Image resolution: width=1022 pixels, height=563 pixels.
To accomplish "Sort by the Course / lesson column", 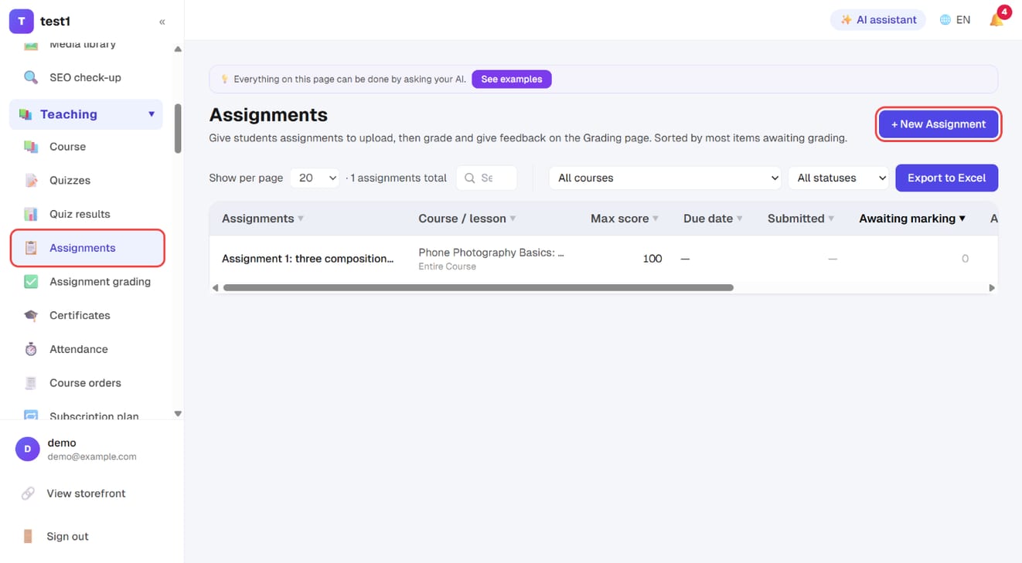I will point(467,219).
